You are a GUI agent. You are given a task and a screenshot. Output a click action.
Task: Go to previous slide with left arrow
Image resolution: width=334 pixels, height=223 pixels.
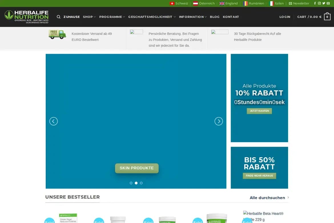coord(53,121)
